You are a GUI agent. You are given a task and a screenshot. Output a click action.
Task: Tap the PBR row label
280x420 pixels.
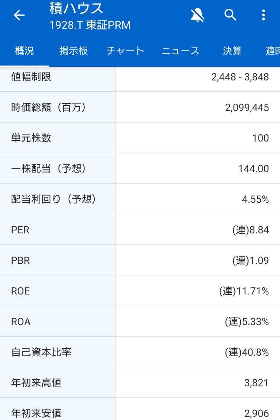click(x=21, y=261)
